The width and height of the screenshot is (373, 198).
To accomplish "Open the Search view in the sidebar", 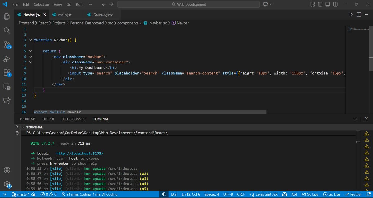I will [x=7, y=30].
